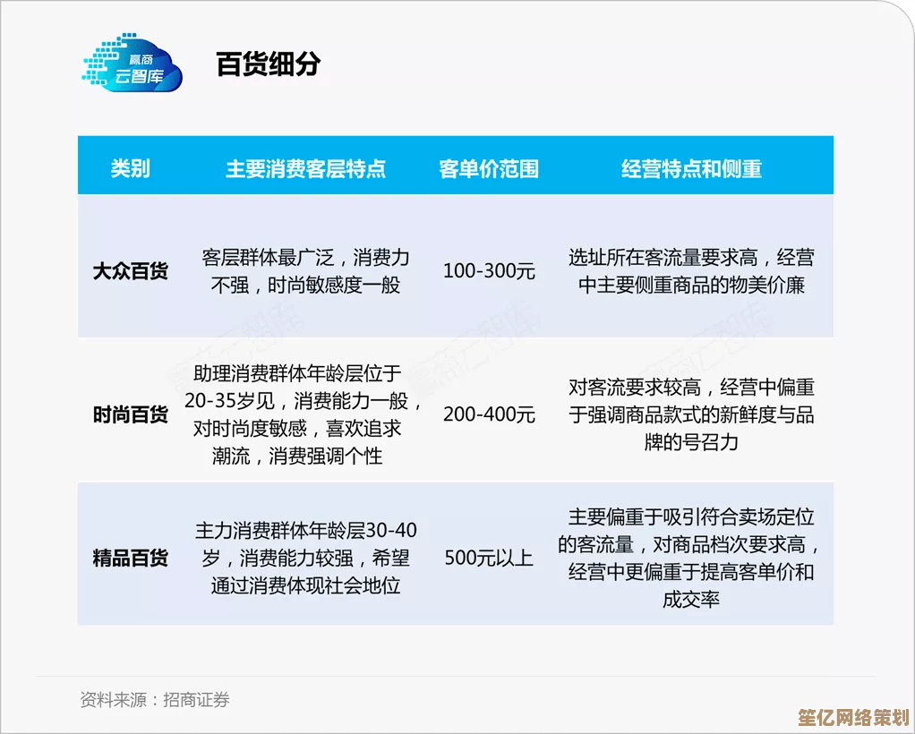The height and width of the screenshot is (734, 915).
Task: Click the text 主要偏重于吸引符合卖场定位
Action: tap(691, 517)
